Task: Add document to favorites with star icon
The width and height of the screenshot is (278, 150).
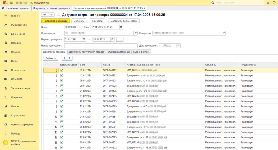Action: [58, 15]
